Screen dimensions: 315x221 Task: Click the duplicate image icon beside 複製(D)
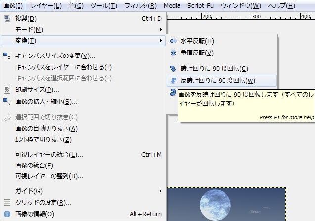coord(7,19)
